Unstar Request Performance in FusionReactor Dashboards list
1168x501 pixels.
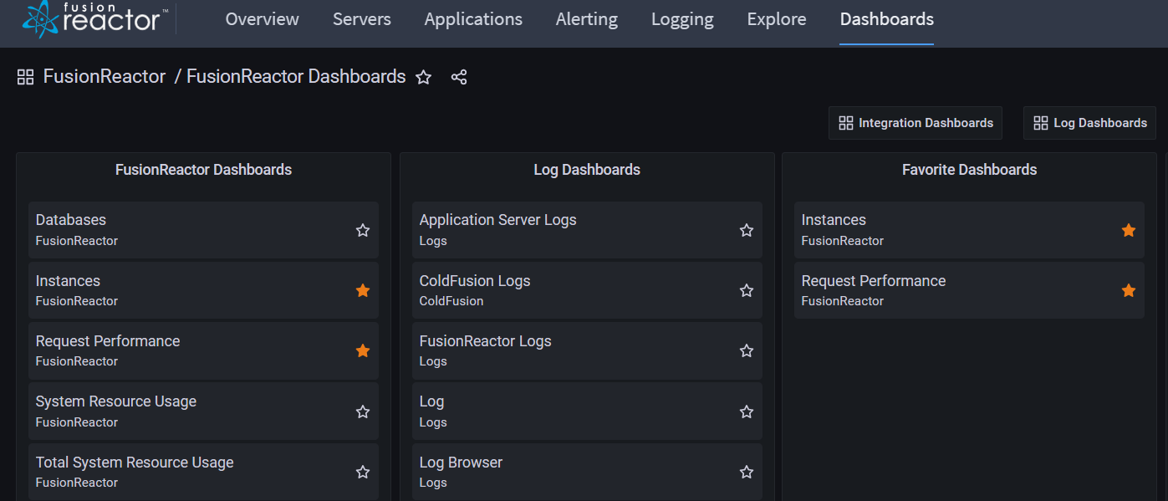tap(363, 350)
